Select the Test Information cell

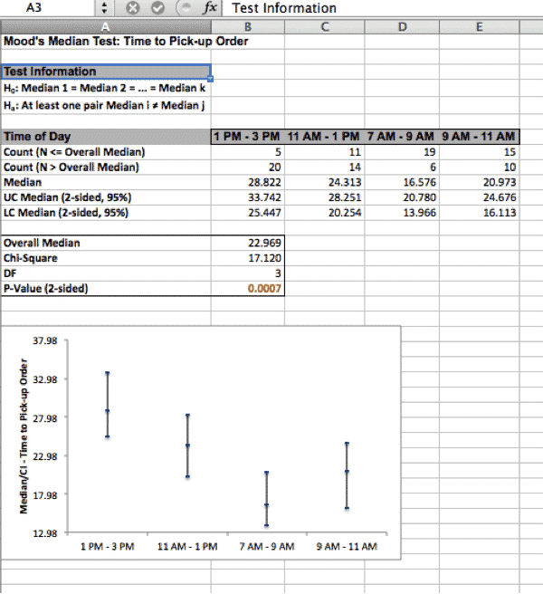[x=106, y=72]
